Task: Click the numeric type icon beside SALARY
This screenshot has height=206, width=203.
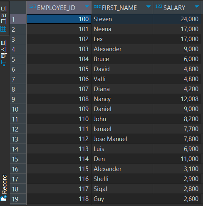Action: coord(159,6)
